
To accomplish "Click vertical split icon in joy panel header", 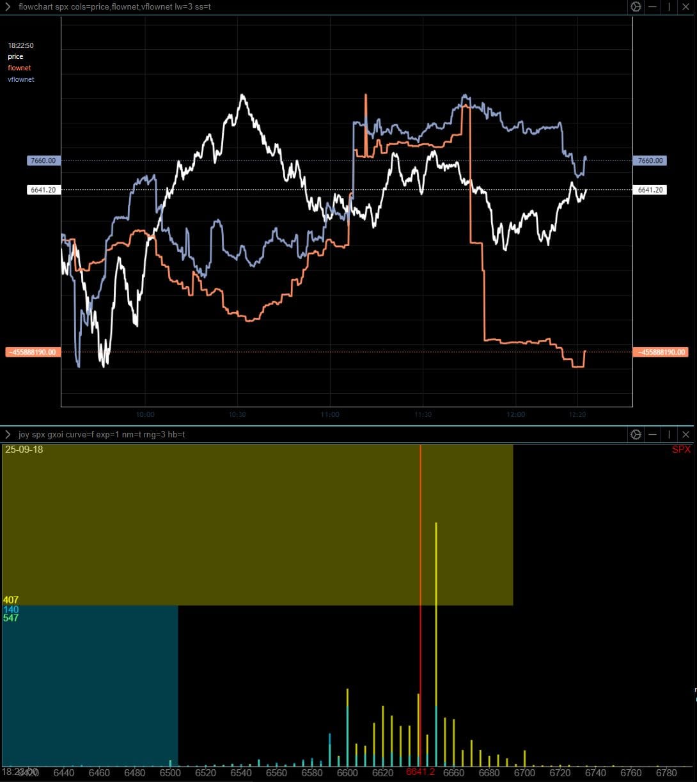I will click(x=669, y=434).
